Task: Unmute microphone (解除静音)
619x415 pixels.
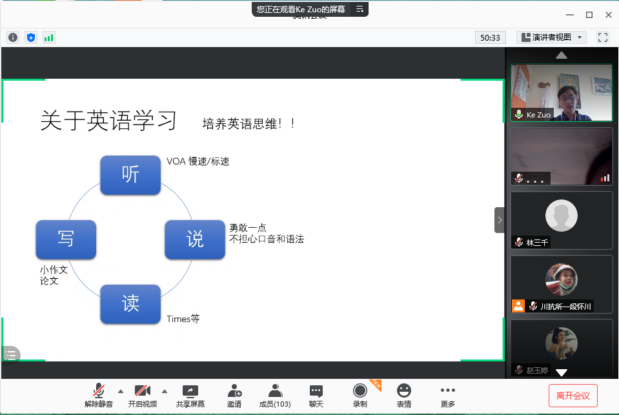Action: (99, 395)
